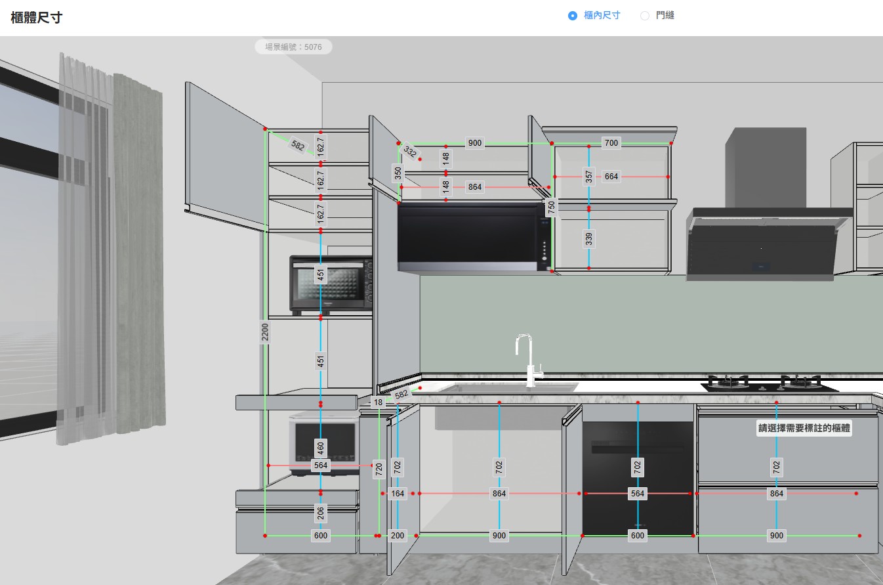Viewport: 883px width, 585px height.
Task: Select the 700 width label on the upper cabinet
Action: [x=611, y=143]
